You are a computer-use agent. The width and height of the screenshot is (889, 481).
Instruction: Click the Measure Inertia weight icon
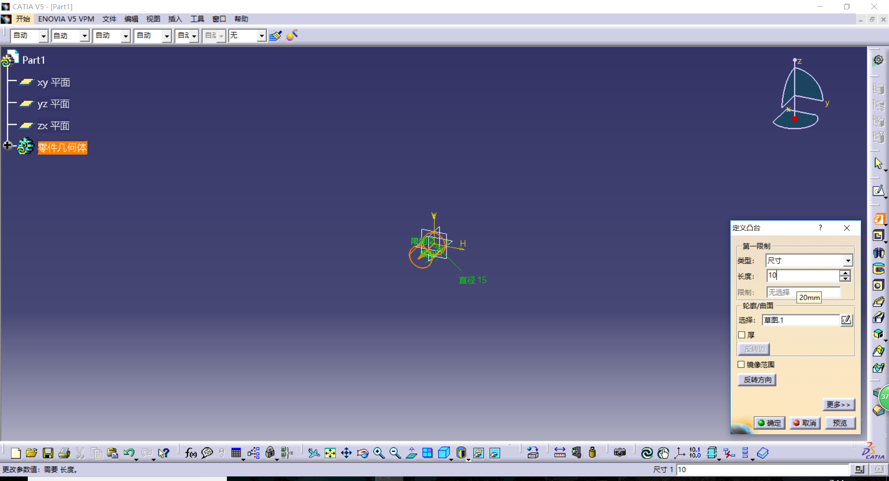tap(592, 453)
